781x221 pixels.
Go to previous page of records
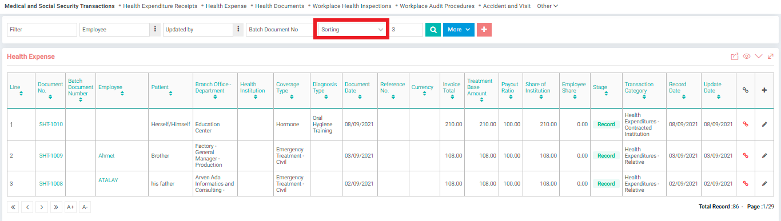point(27,207)
